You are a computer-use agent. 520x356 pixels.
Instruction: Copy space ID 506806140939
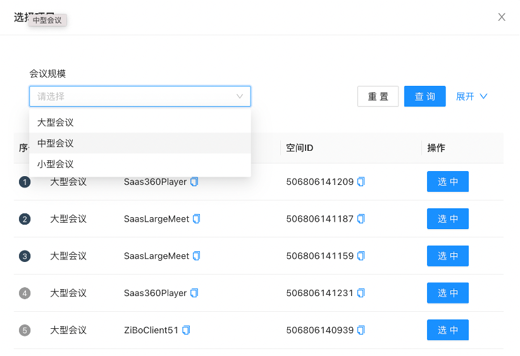pos(361,330)
